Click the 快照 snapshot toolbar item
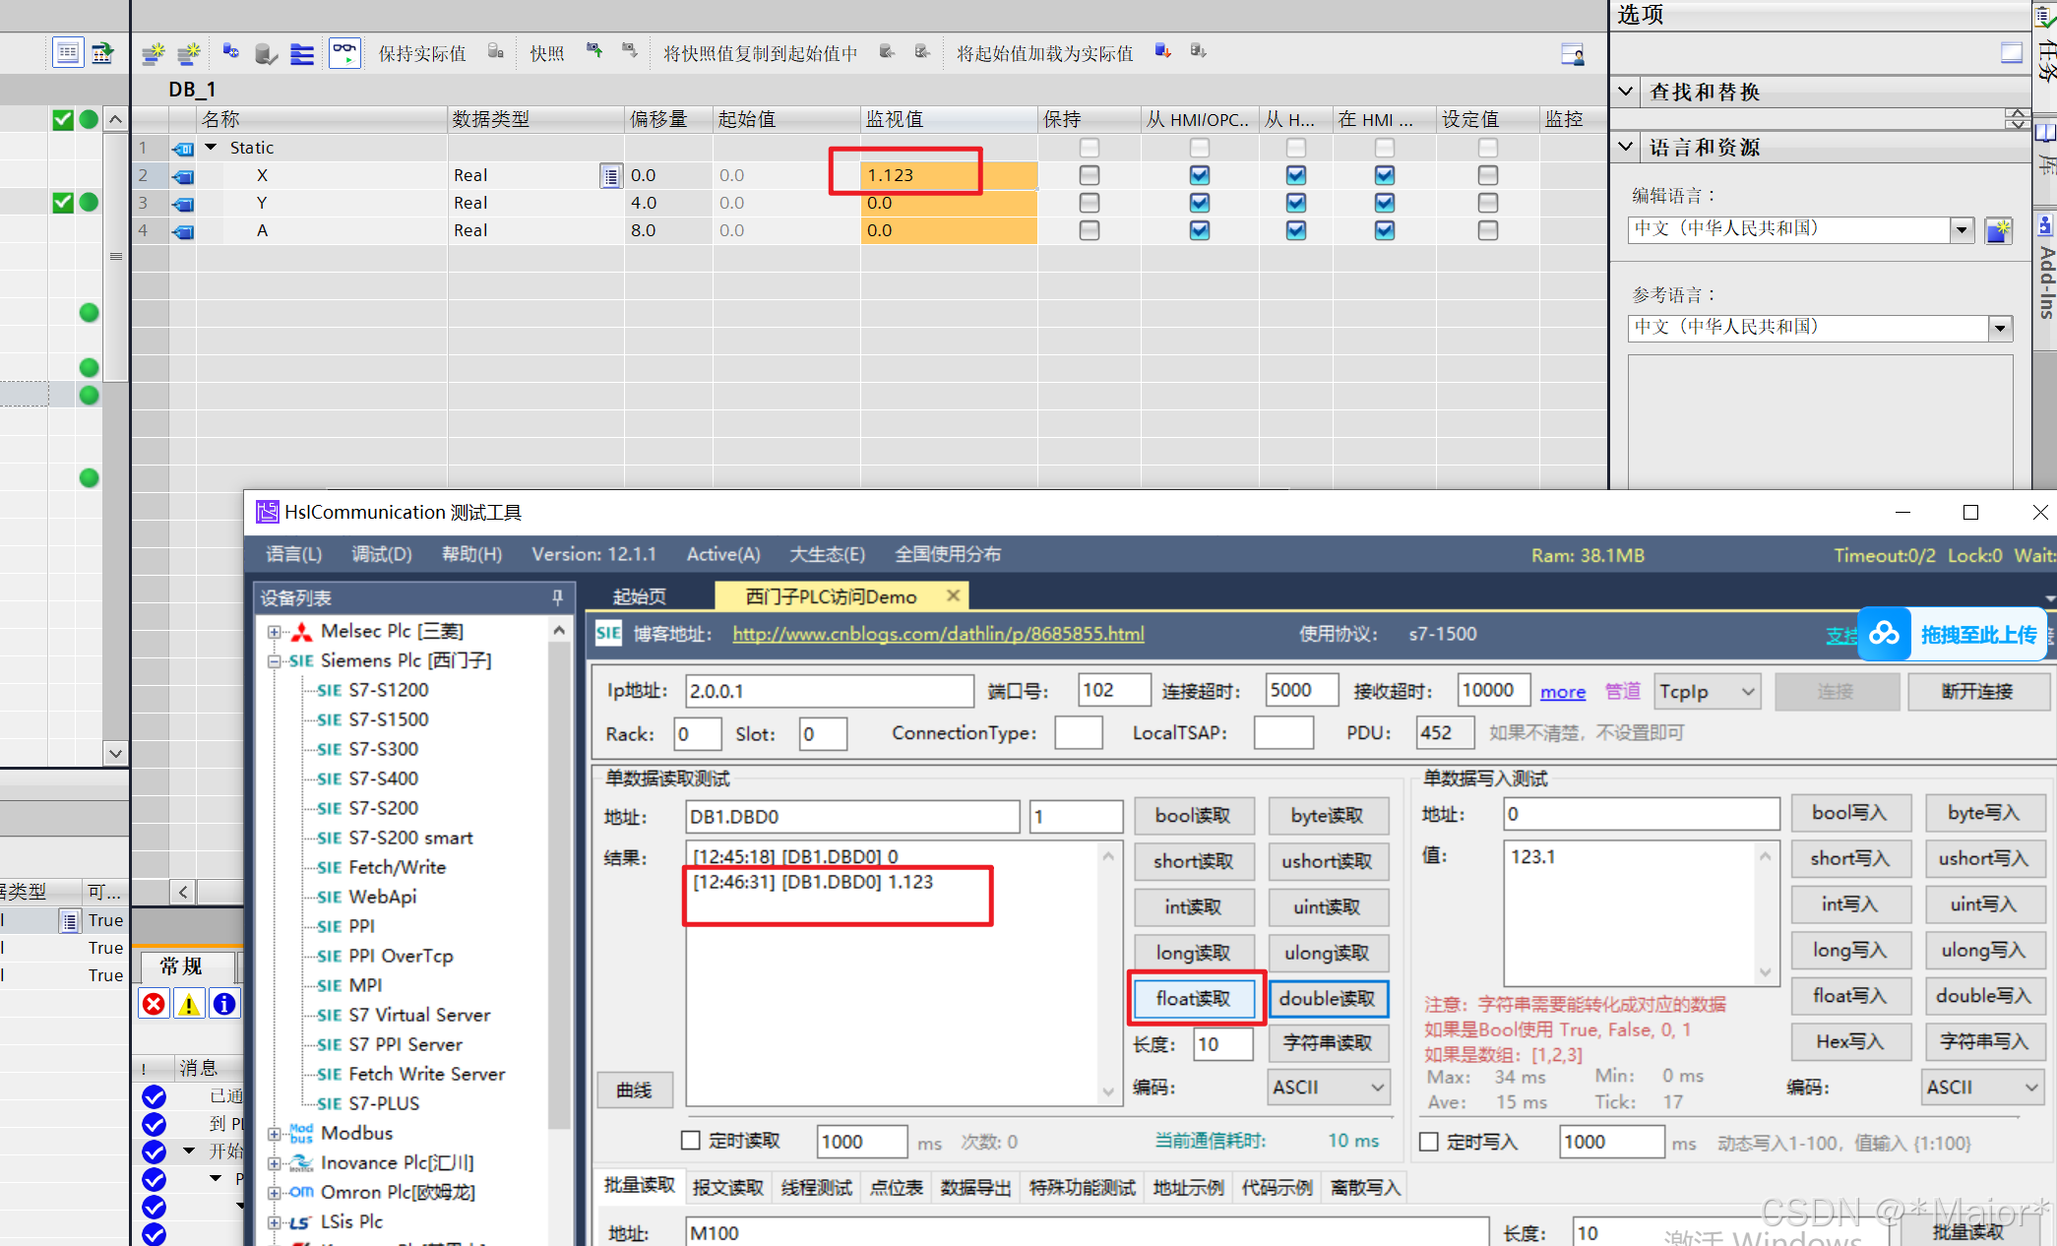The image size is (2057, 1246). [546, 53]
